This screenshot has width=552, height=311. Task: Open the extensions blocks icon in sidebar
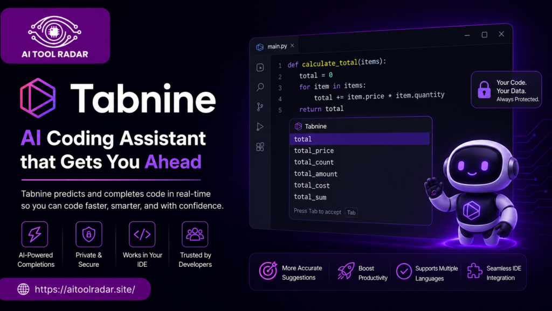(x=260, y=146)
